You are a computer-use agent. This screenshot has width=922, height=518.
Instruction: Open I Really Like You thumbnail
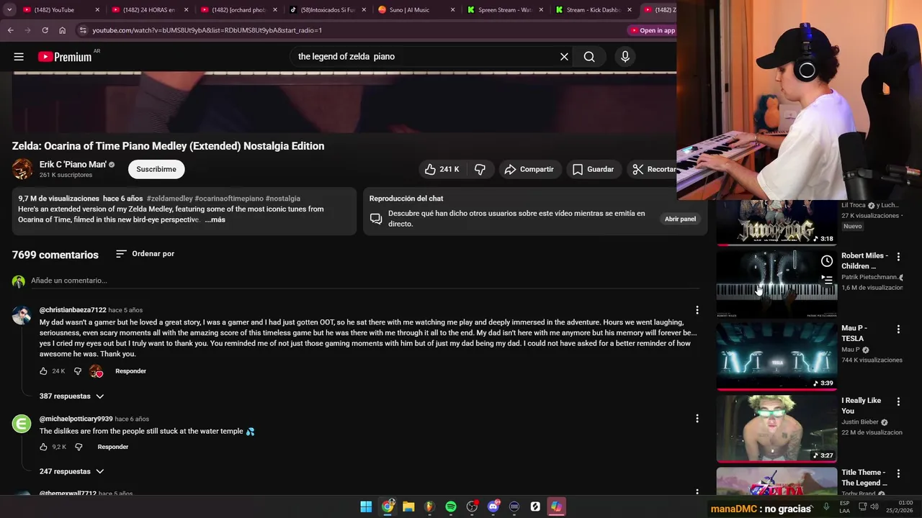tap(776, 428)
